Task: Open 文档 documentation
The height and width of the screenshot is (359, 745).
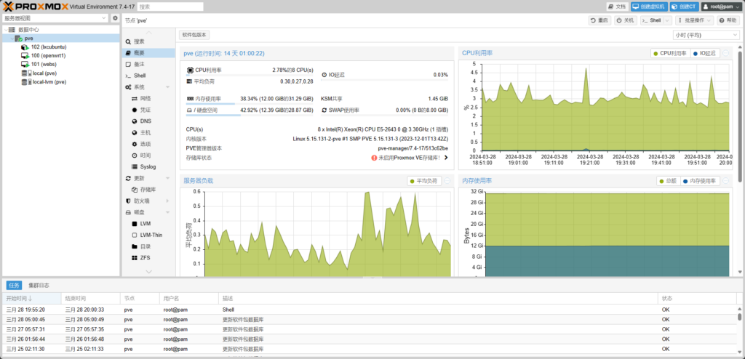Action: click(617, 7)
